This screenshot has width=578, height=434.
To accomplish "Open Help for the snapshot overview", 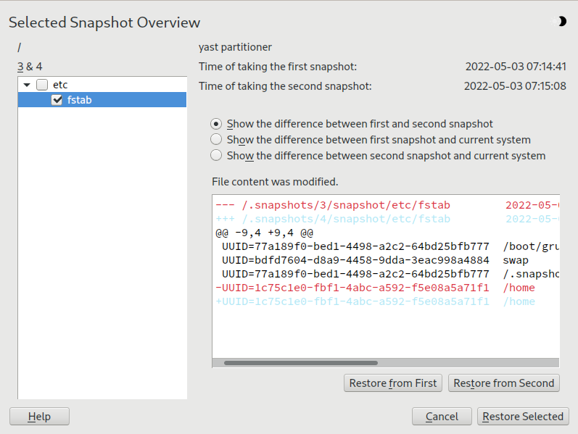I will pyautogui.click(x=39, y=417).
